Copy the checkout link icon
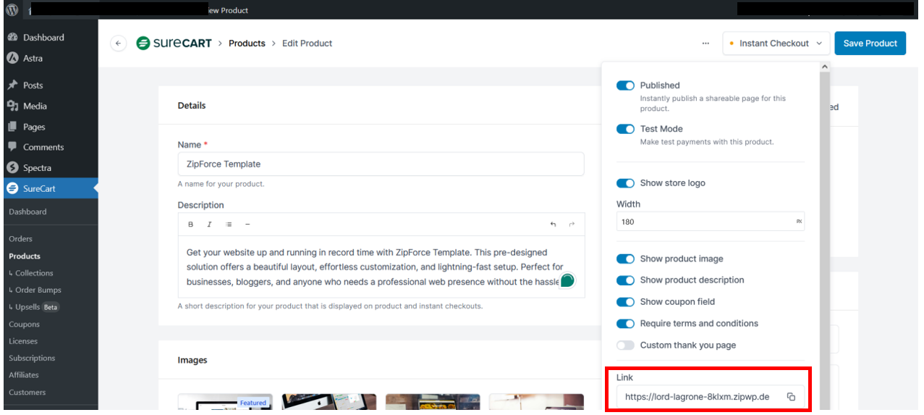Screen dimensions: 924x415 coord(792,397)
